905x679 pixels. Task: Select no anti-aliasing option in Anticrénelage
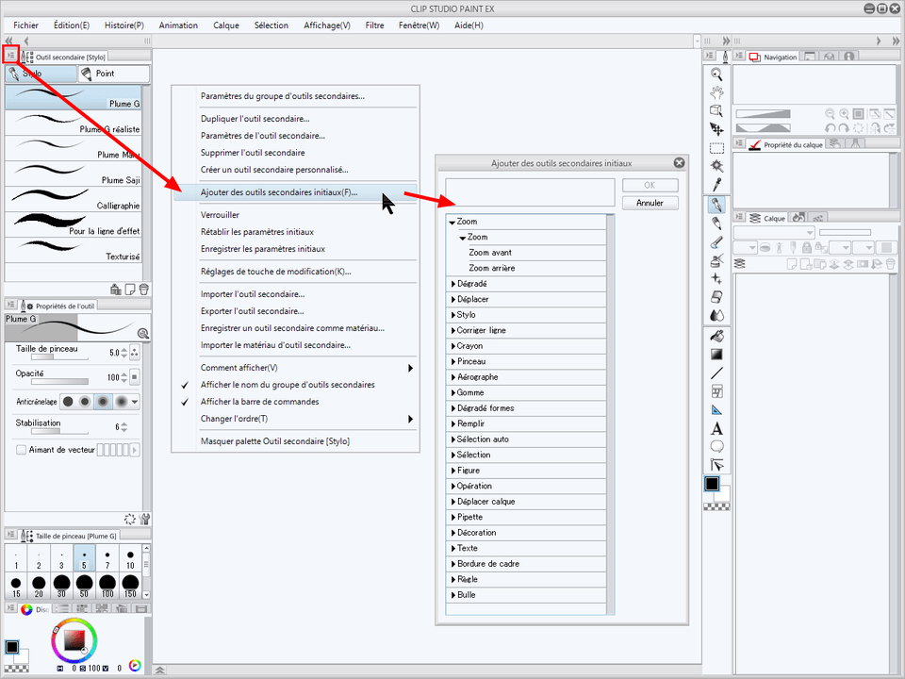pyautogui.click(x=68, y=402)
